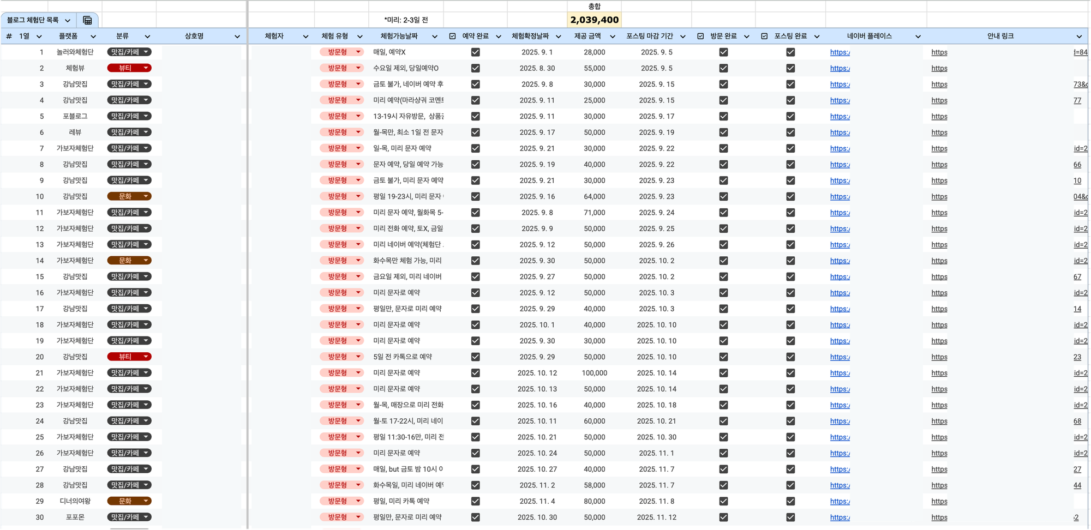Screen dimensions: 1091x530
Task: Click arrow on row 1 방문형 chip
Action: click(358, 52)
